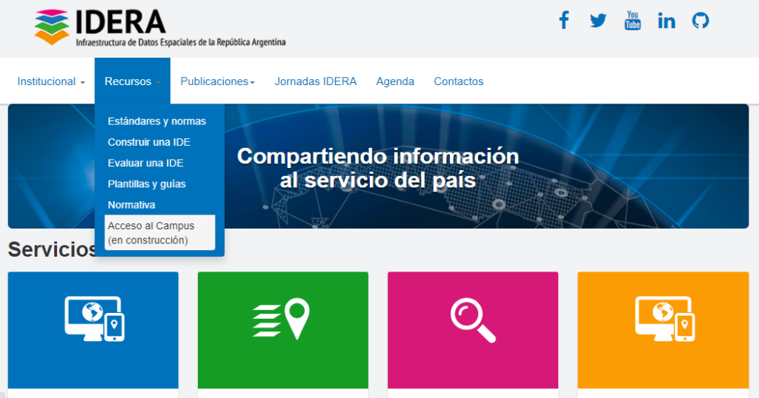Click the Infraestructura de Datos Espaciales tagline

tap(181, 42)
